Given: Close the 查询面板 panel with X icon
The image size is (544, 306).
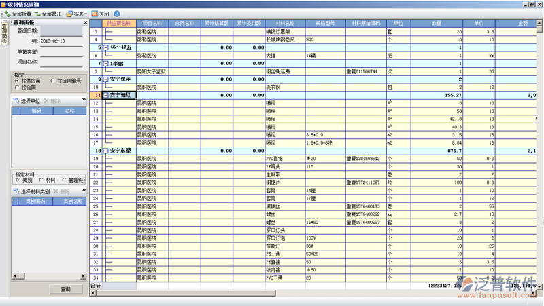Looking at the screenshot, I should coord(84,23).
